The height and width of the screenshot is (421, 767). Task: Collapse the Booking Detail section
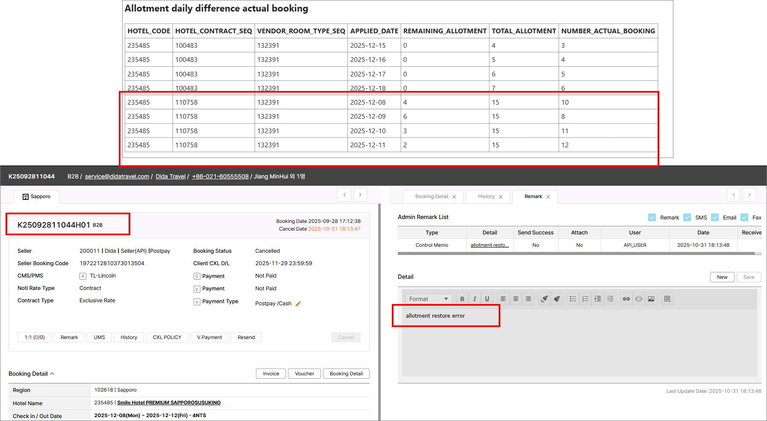(52, 374)
